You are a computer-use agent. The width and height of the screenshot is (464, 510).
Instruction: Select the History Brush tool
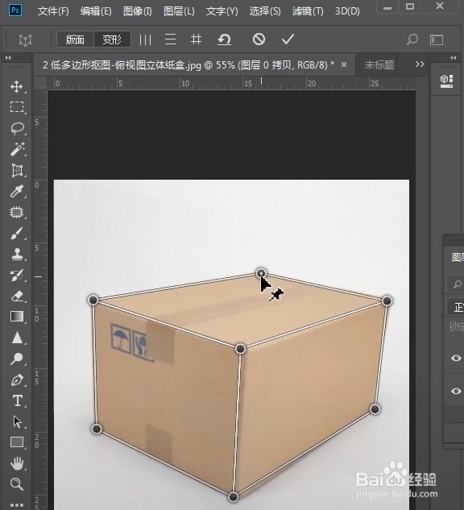(x=17, y=276)
